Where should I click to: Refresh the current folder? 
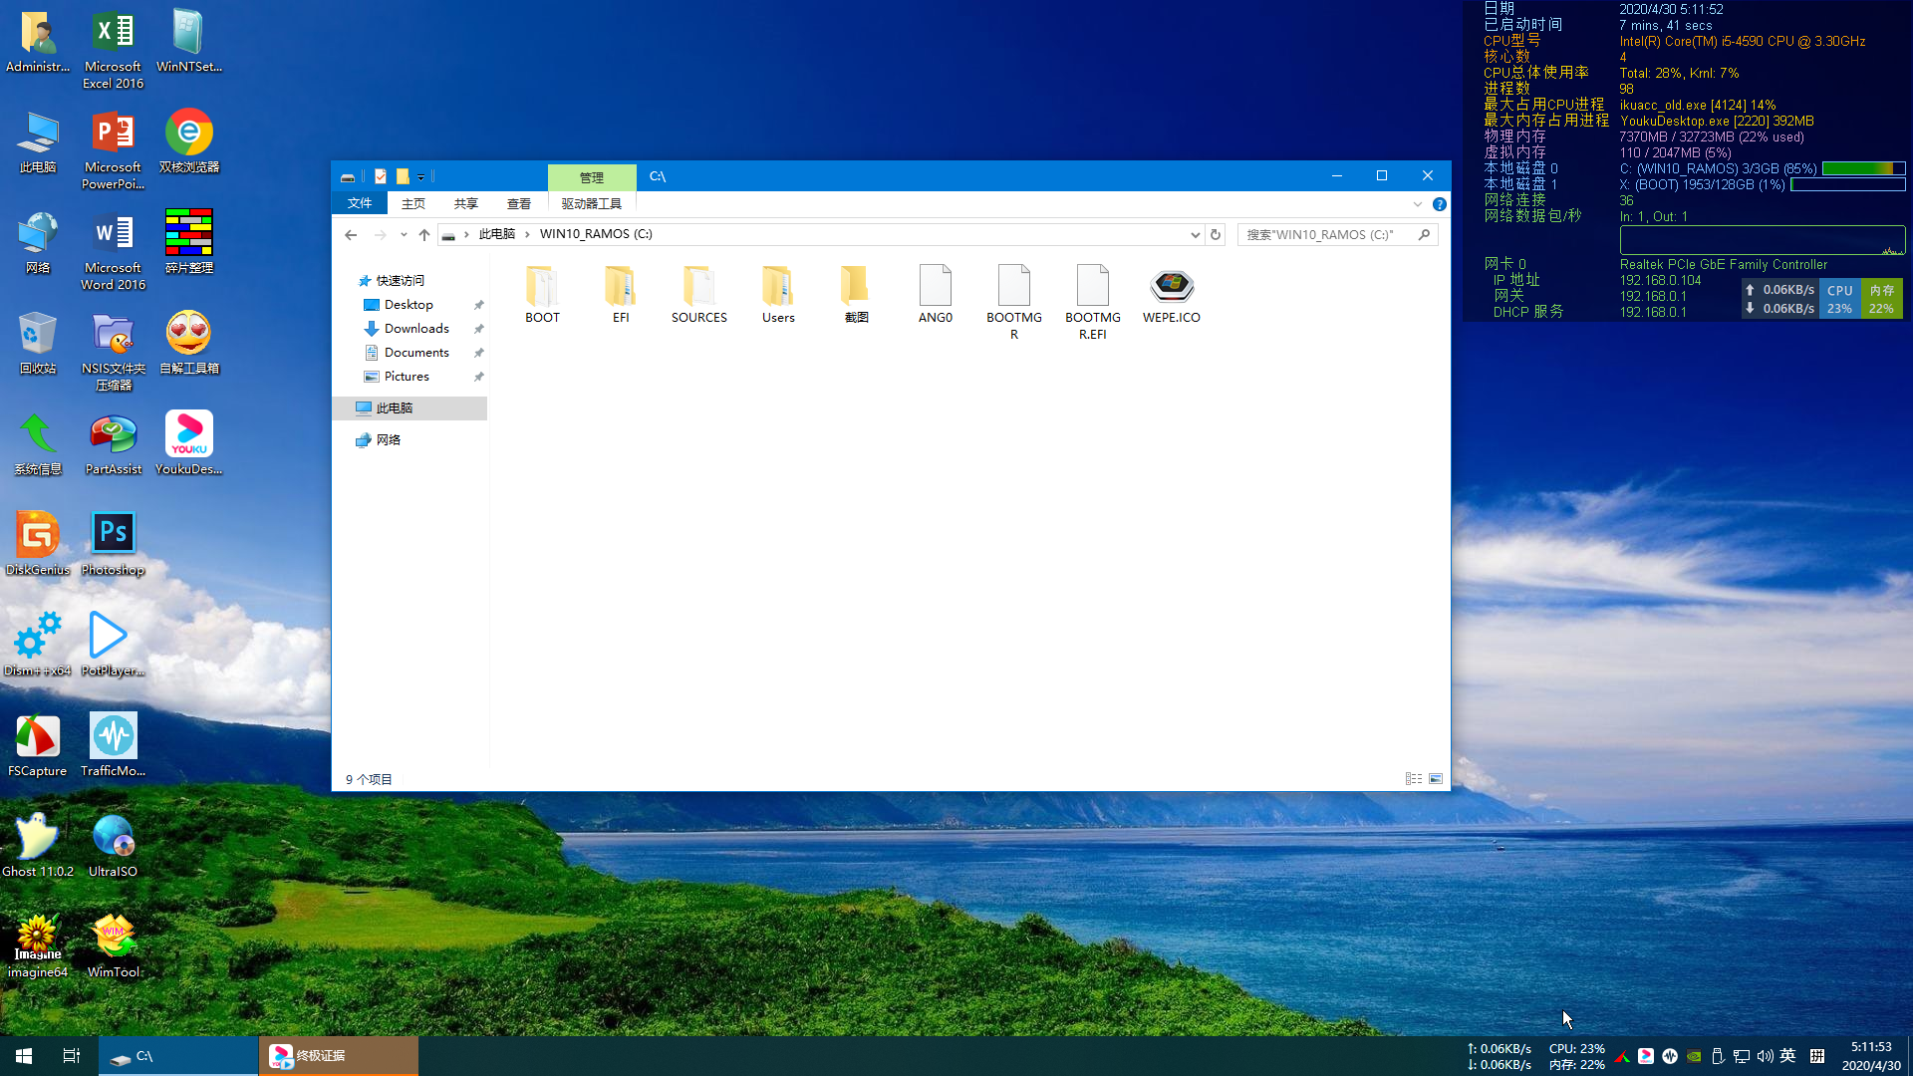pos(1216,234)
